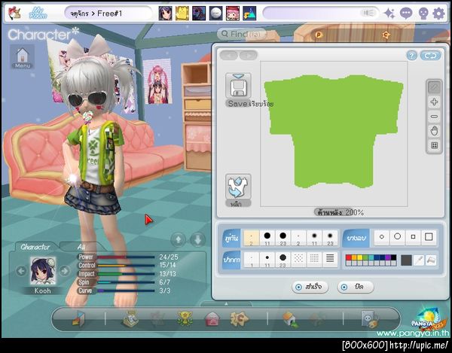Select the hand pan tool
The width and height of the screenshot is (452, 353).
(434, 131)
